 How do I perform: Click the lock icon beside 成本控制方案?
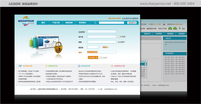(79, 66)
